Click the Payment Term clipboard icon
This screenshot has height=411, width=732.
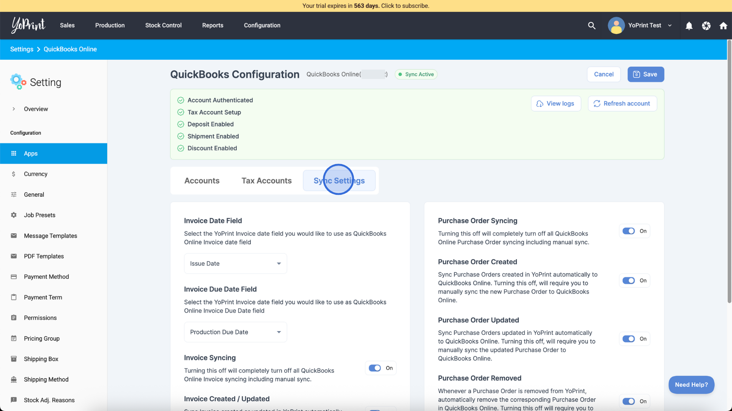click(14, 297)
